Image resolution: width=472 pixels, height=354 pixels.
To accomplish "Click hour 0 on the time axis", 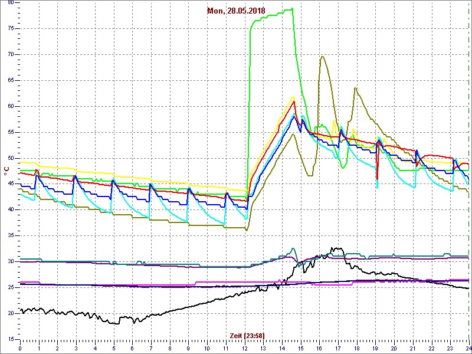I will [20, 348].
